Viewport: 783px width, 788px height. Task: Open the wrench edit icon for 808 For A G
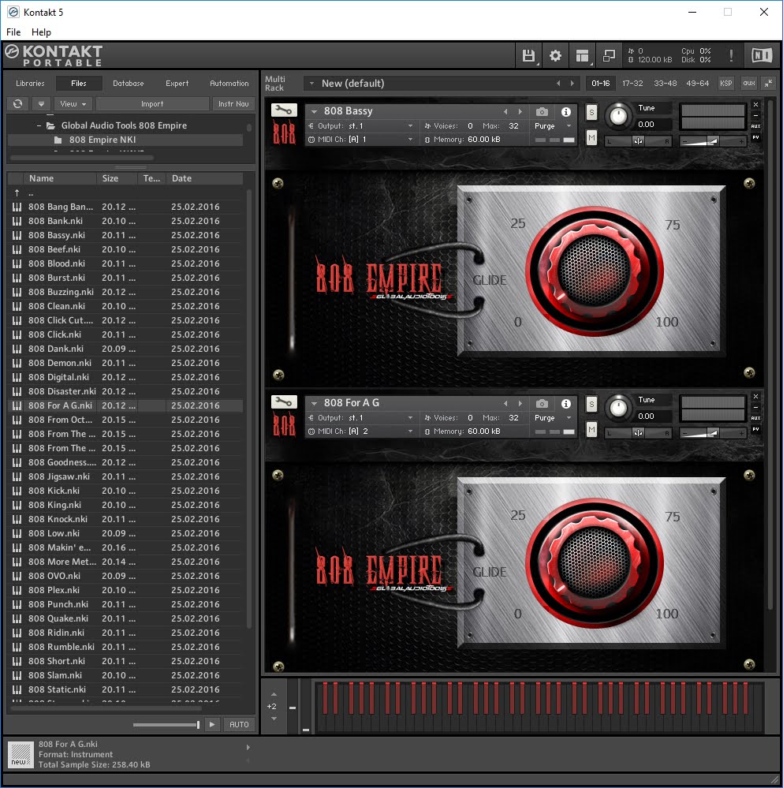(x=284, y=402)
